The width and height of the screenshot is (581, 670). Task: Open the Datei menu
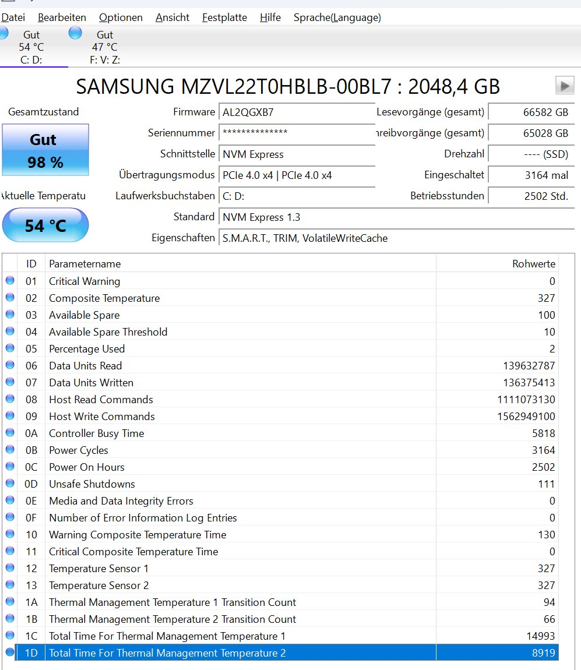coord(13,17)
